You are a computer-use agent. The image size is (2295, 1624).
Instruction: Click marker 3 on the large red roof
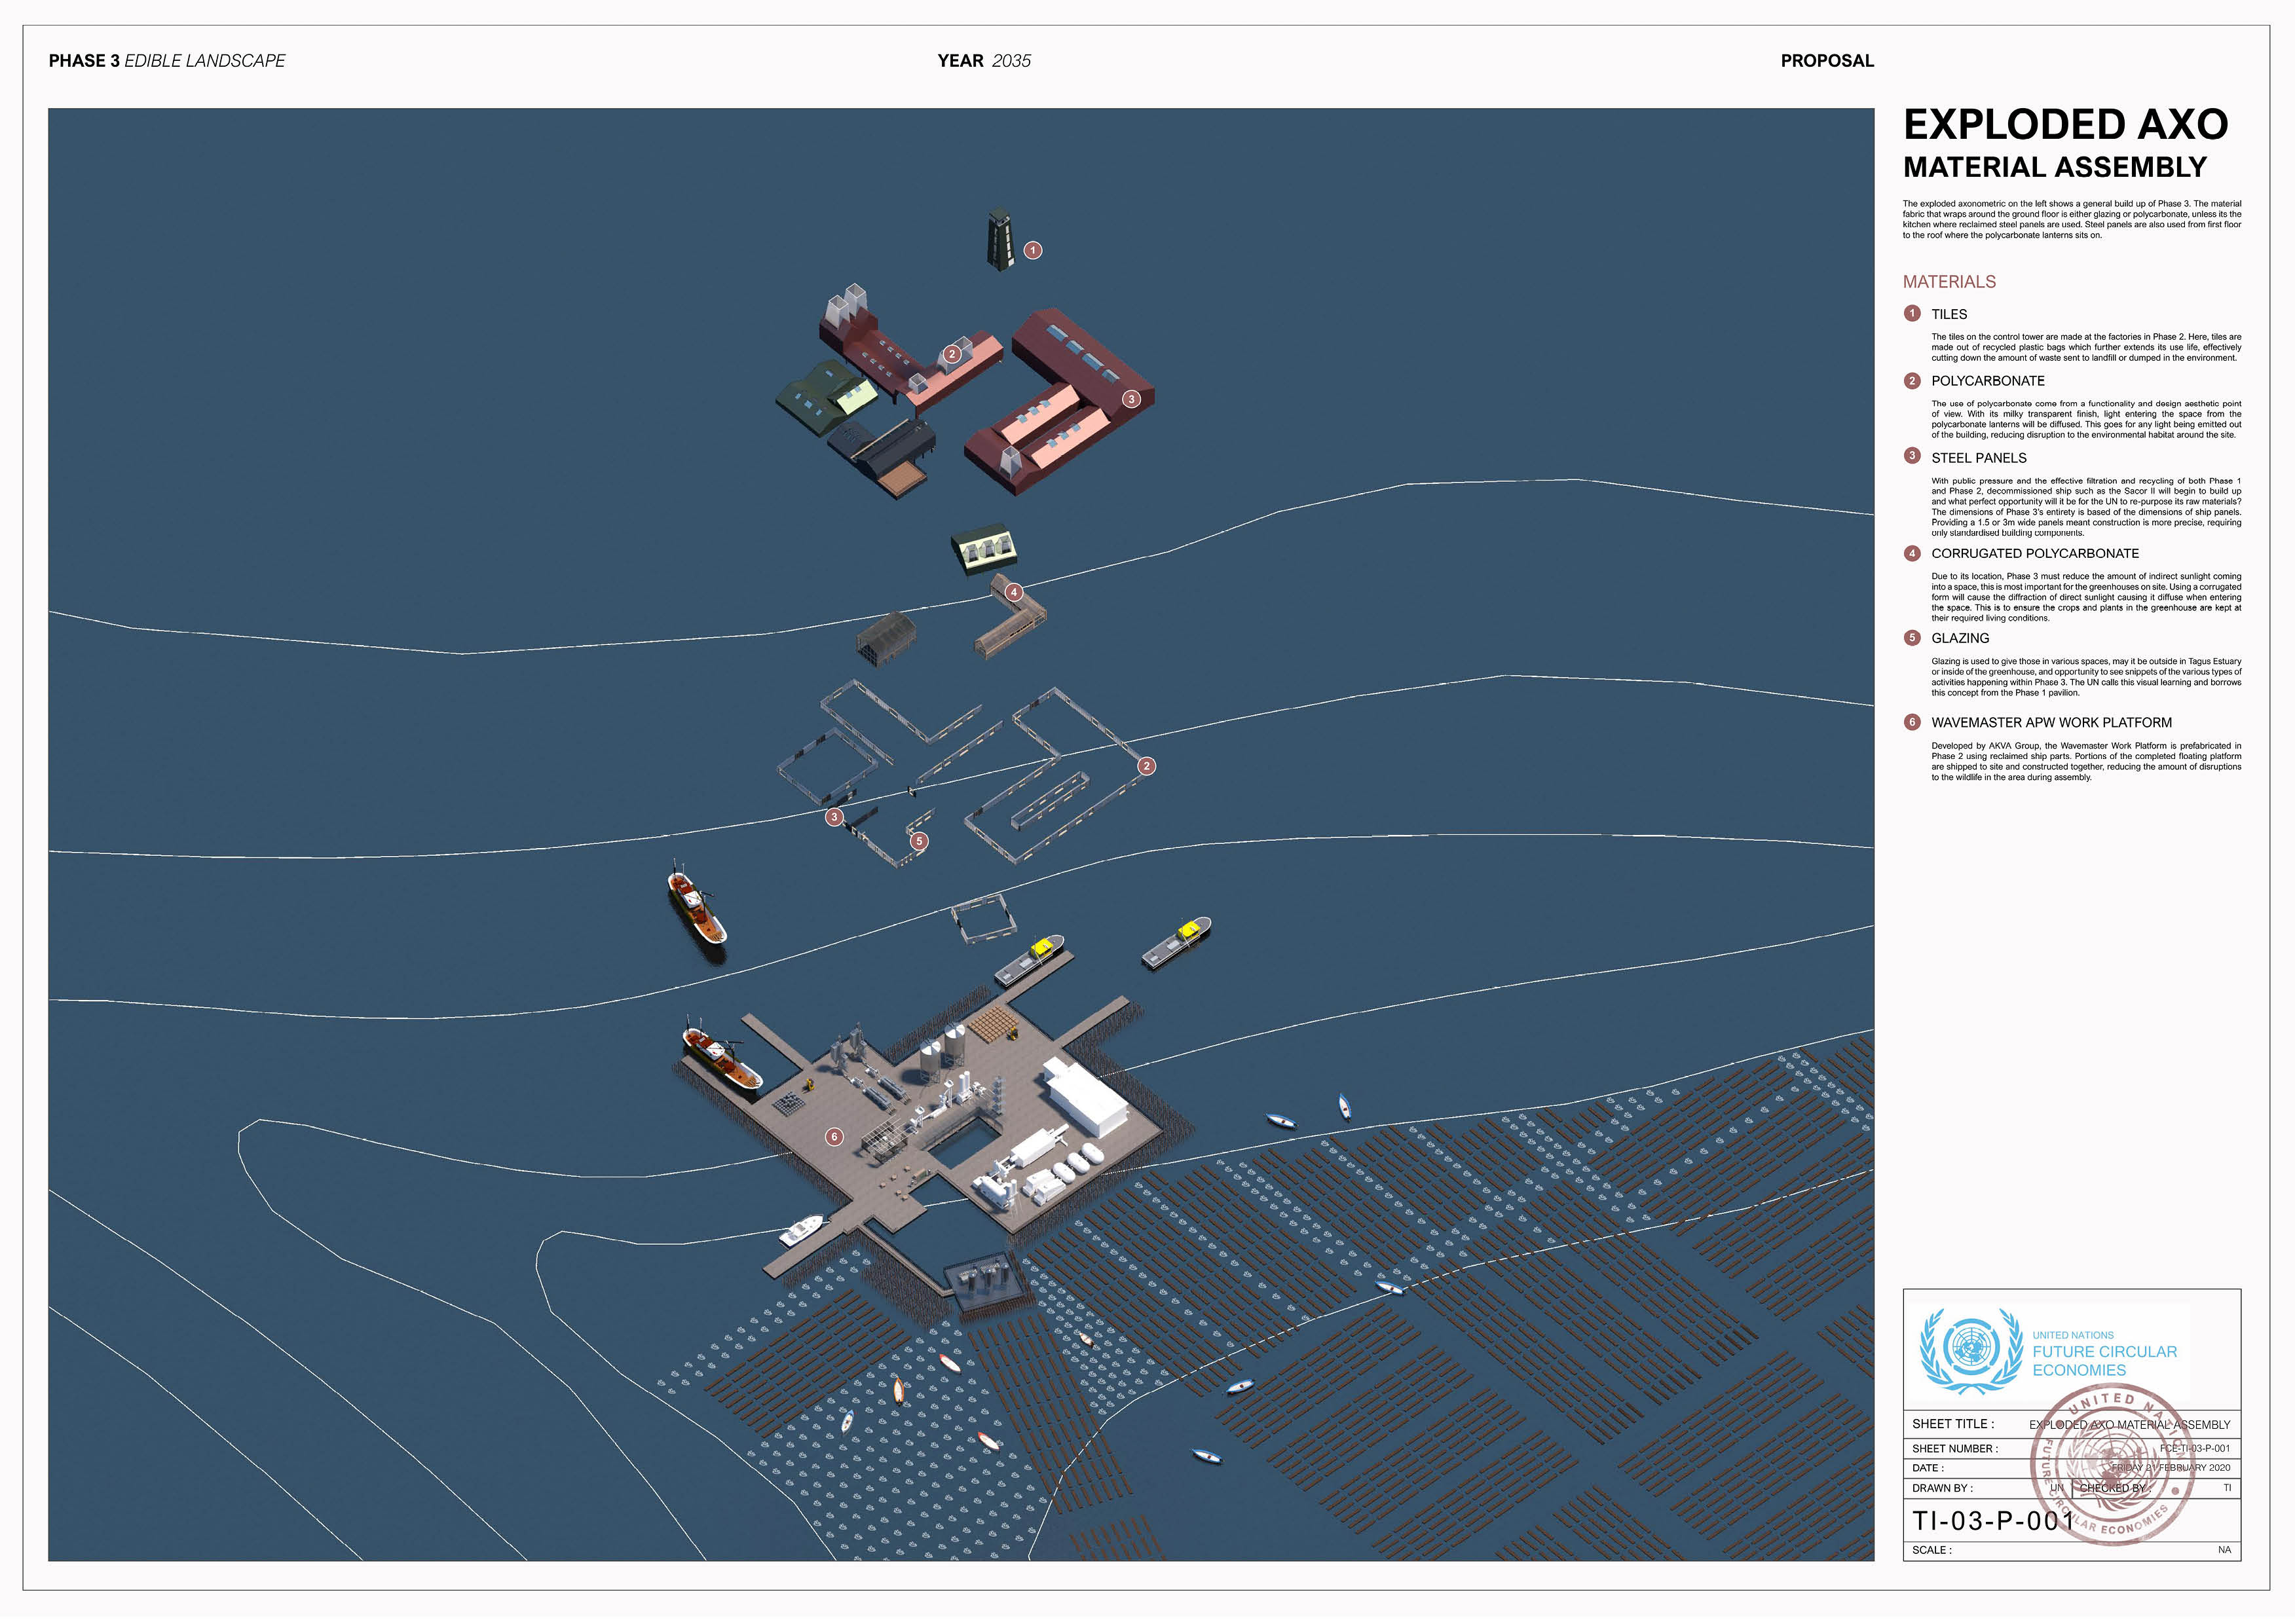click(x=1131, y=399)
